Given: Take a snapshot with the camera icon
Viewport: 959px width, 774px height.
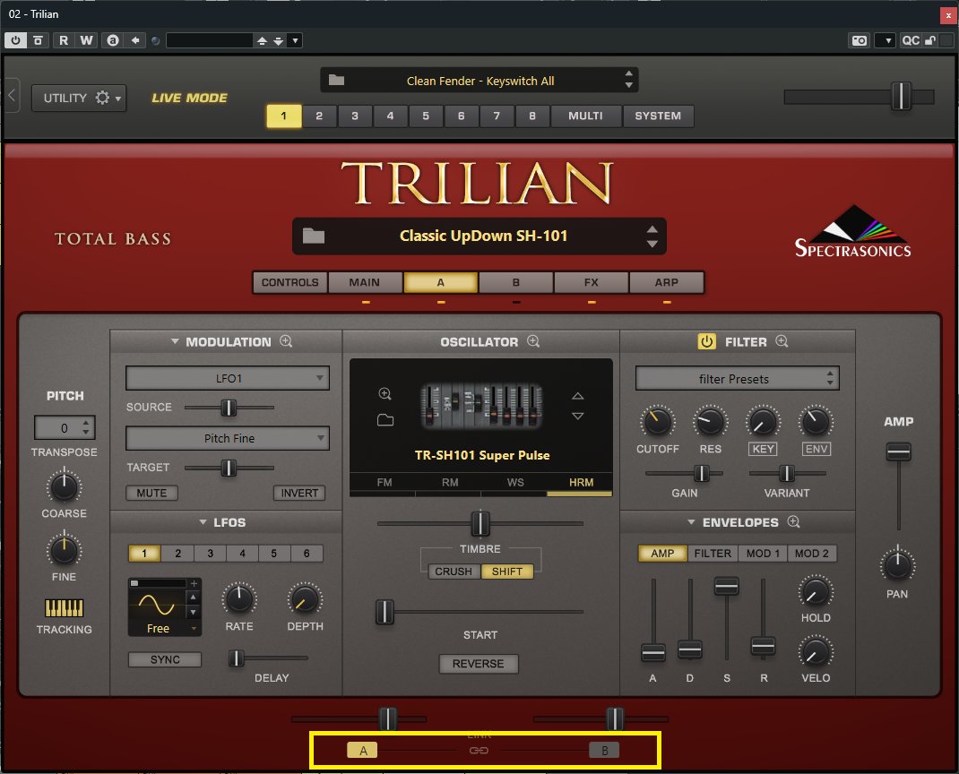Looking at the screenshot, I should (x=858, y=40).
